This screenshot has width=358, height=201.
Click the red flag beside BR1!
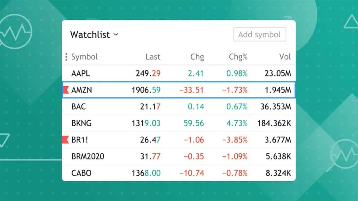[65, 140]
